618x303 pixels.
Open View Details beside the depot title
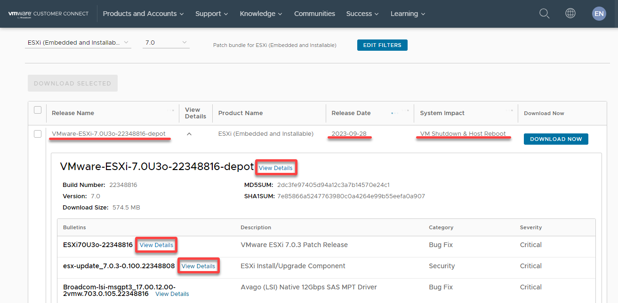[x=276, y=168]
